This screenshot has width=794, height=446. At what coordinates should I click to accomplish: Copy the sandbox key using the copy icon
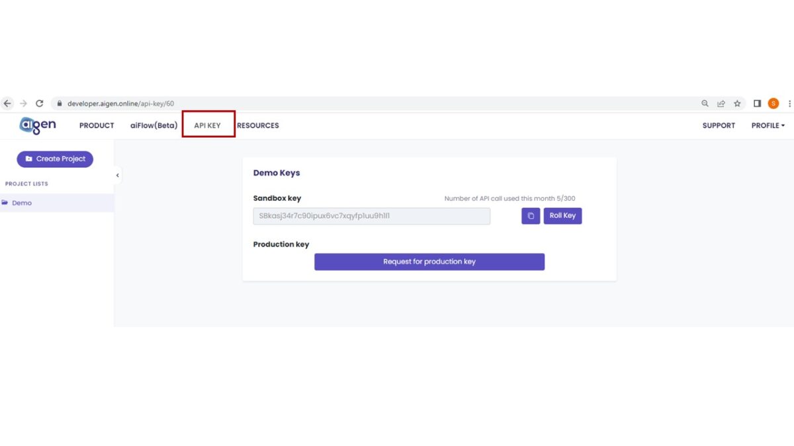530,215
